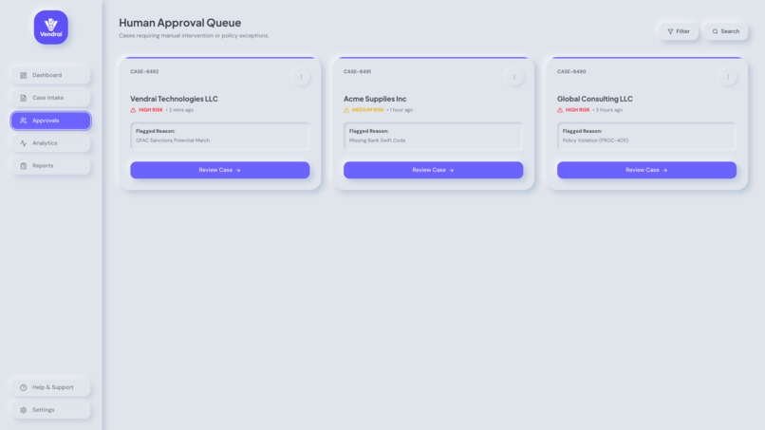The image size is (765, 430).
Task: Click the warning icon on Acme Supplies card
Action: click(346, 110)
